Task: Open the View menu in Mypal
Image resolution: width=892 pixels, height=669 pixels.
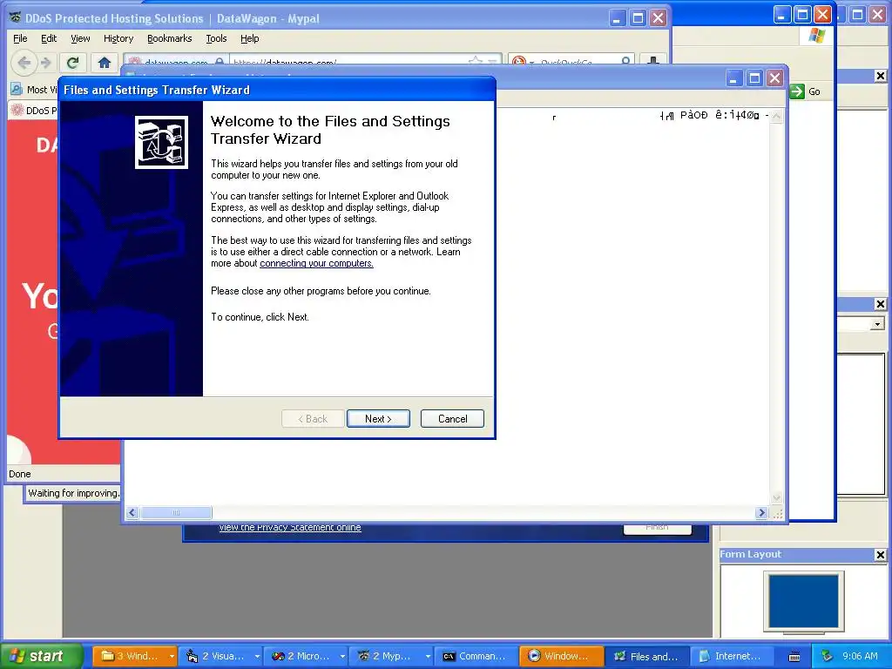Action: 80,38
